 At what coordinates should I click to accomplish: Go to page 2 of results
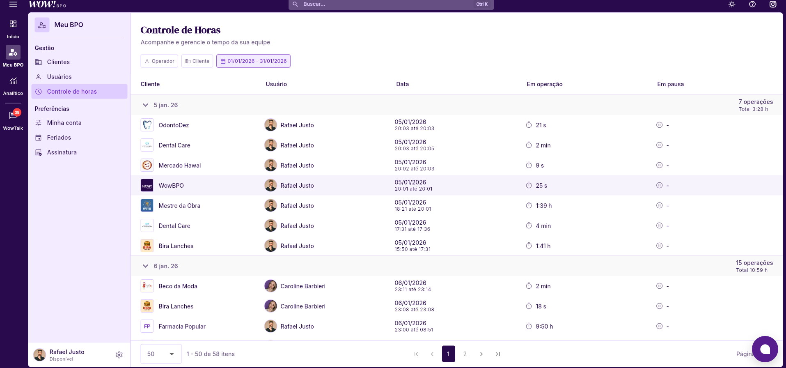465,354
